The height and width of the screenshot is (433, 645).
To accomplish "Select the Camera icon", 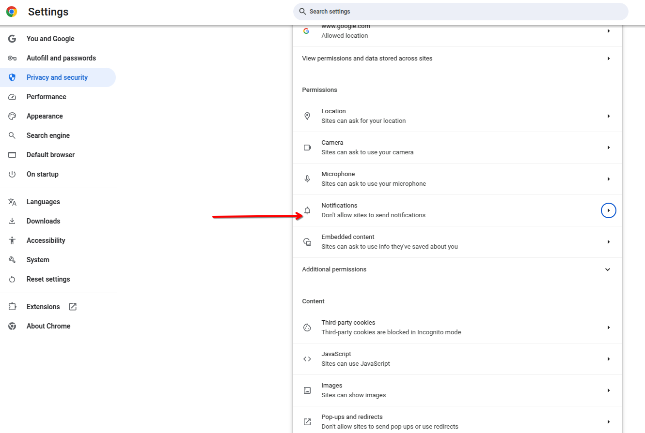I will click(x=307, y=147).
